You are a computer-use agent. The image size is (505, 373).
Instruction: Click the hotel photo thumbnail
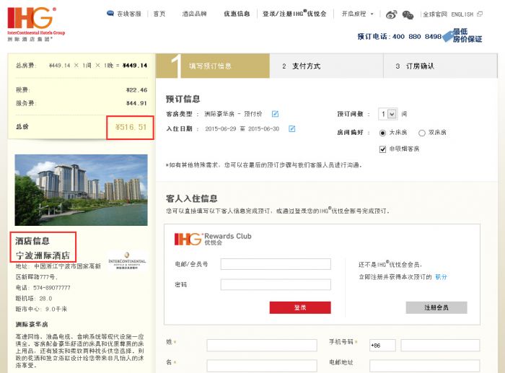tap(81, 190)
